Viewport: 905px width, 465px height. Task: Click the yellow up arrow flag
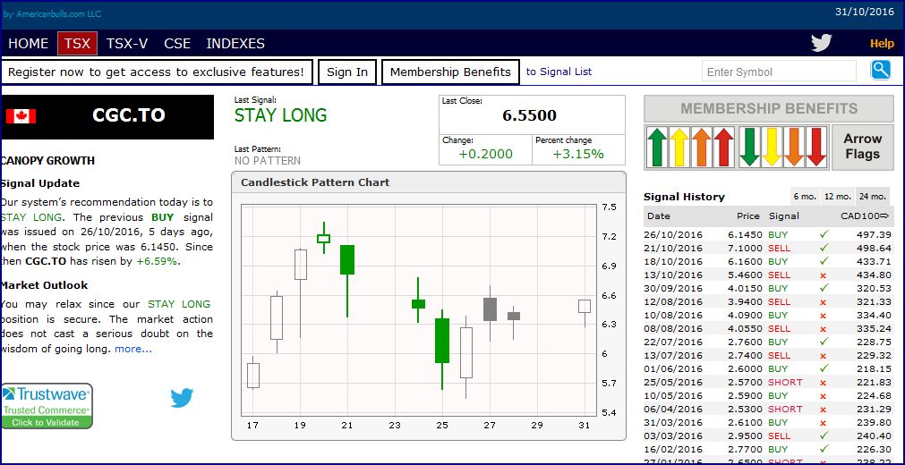679,147
